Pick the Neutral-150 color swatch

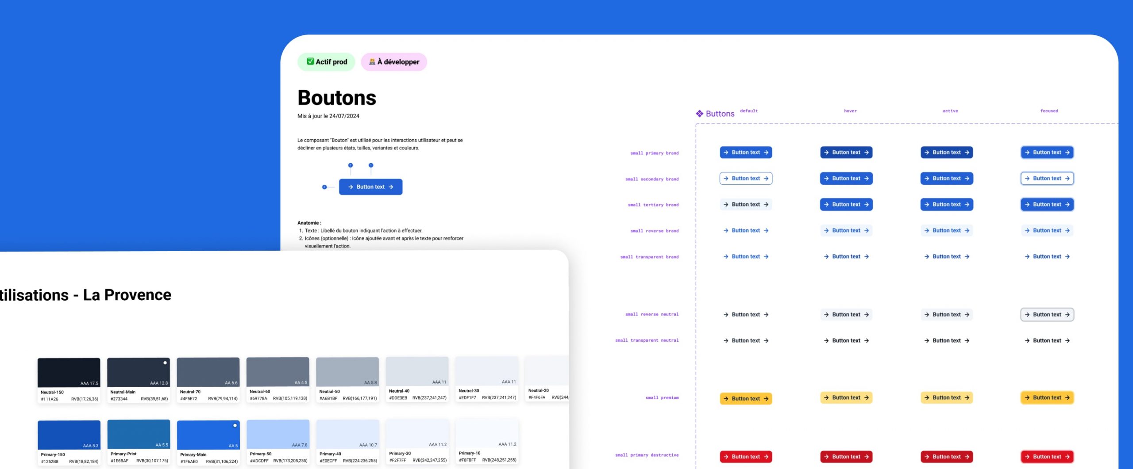69,373
